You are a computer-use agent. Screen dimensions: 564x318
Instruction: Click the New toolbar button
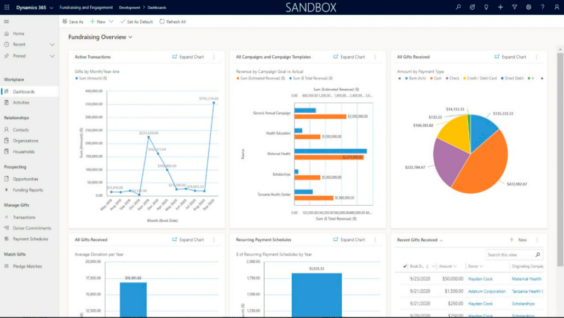[x=98, y=21]
